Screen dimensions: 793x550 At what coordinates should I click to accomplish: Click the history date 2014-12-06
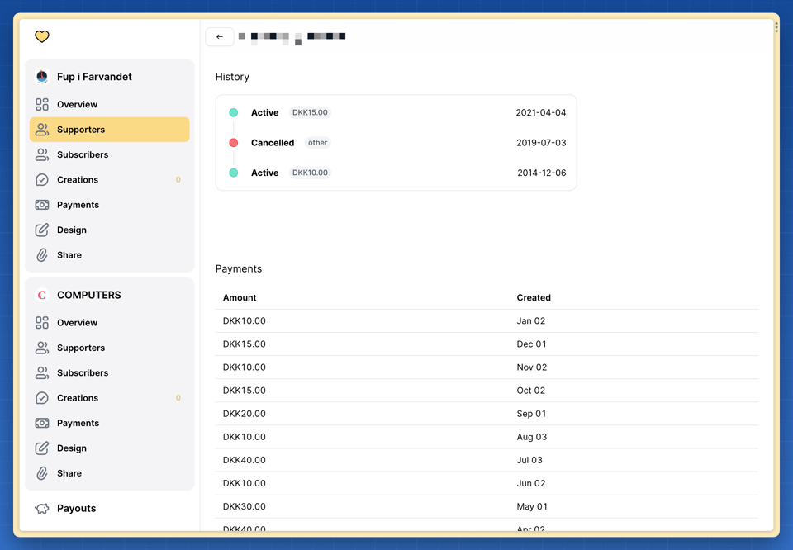[x=542, y=173]
